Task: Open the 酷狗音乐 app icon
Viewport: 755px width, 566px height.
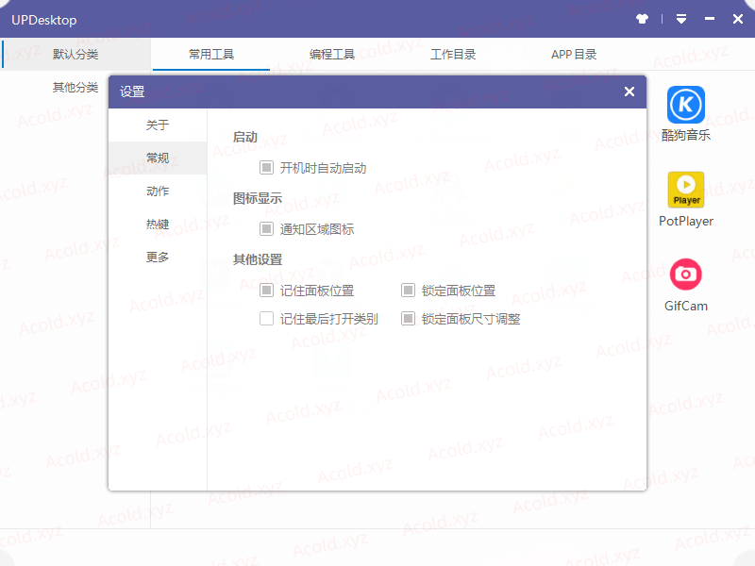Action: click(686, 105)
